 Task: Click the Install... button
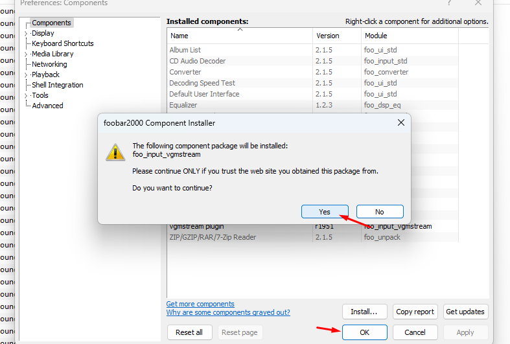point(364,312)
